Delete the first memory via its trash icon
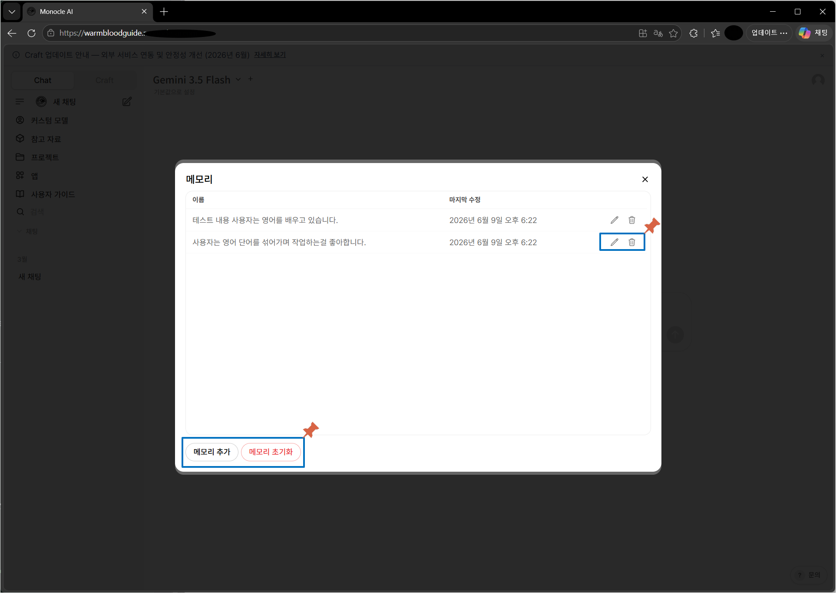 632,220
